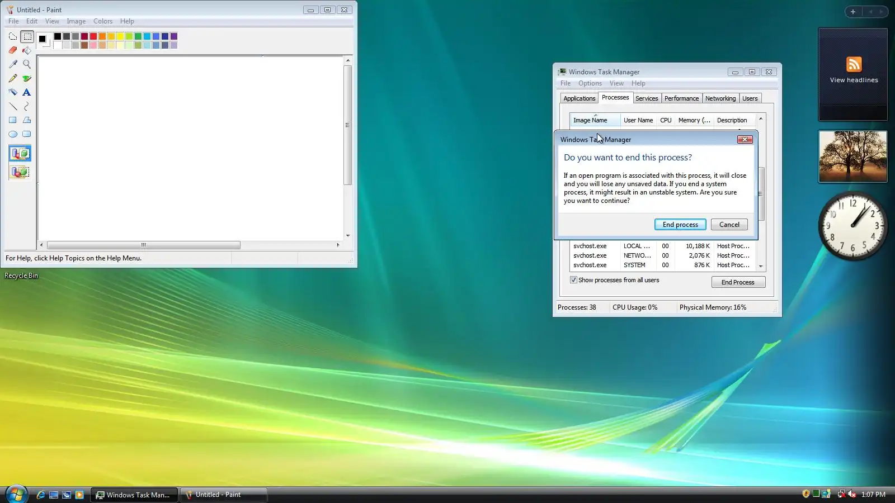Open the Image menu in Paint
Screen dimensions: 895x503
pos(76,21)
